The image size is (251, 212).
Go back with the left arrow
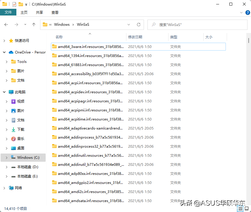[x=6, y=25]
